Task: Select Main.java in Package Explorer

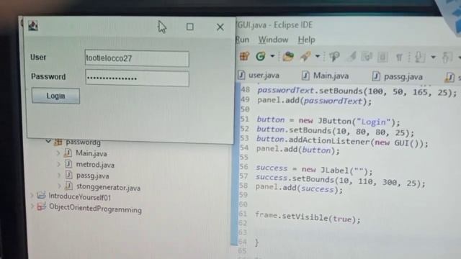Action: 91,153
